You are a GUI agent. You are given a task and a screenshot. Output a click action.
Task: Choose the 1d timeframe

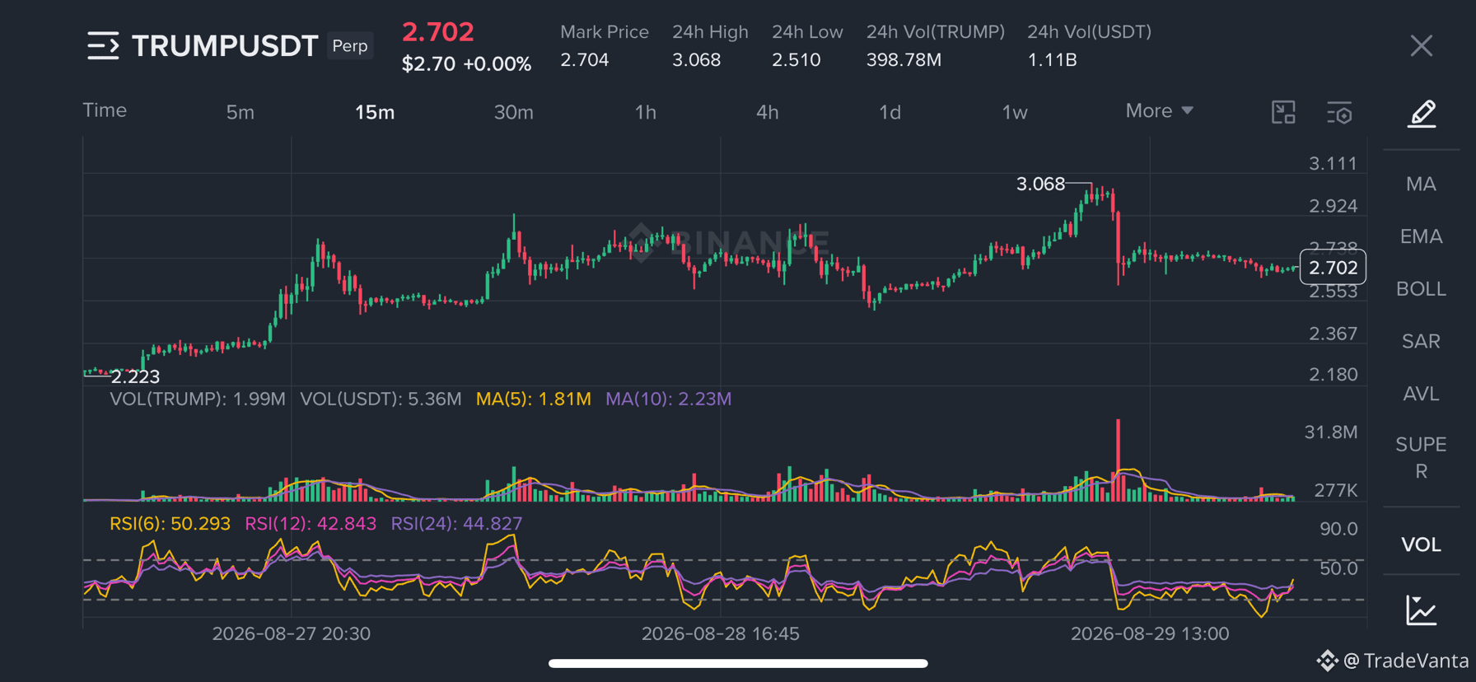[x=890, y=112]
